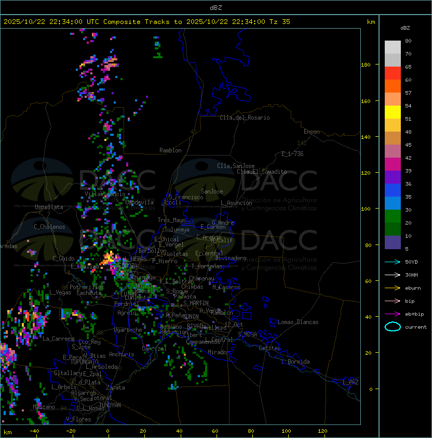The image size is (432, 438).
Task: Click the 'Mirador' map label
Action: point(219,352)
